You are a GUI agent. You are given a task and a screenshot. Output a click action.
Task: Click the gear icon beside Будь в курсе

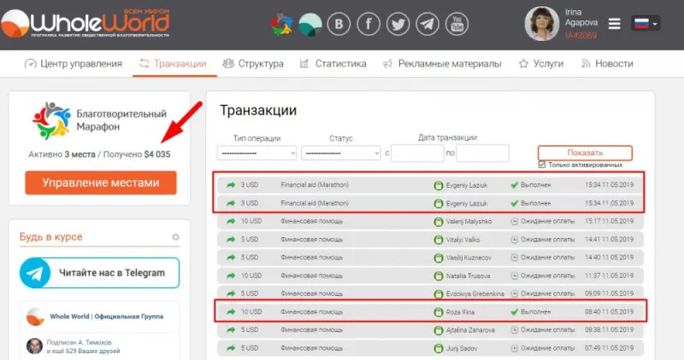(175, 237)
